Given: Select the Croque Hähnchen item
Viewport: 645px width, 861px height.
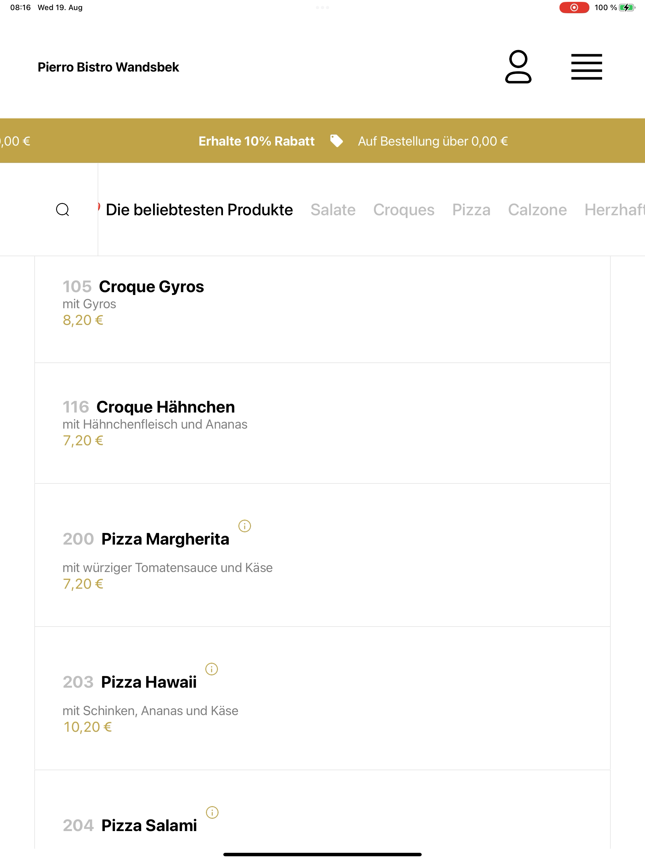Looking at the screenshot, I should coord(322,423).
